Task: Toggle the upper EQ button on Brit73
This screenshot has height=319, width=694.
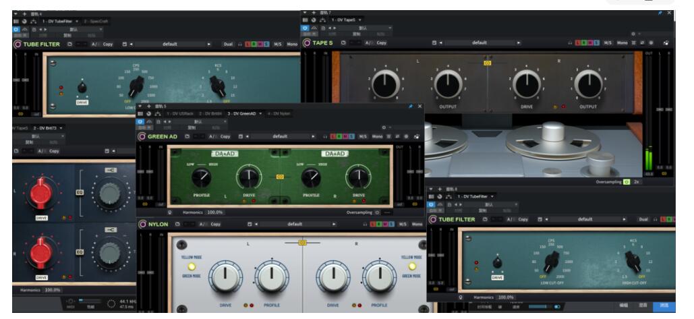Action: (80, 192)
